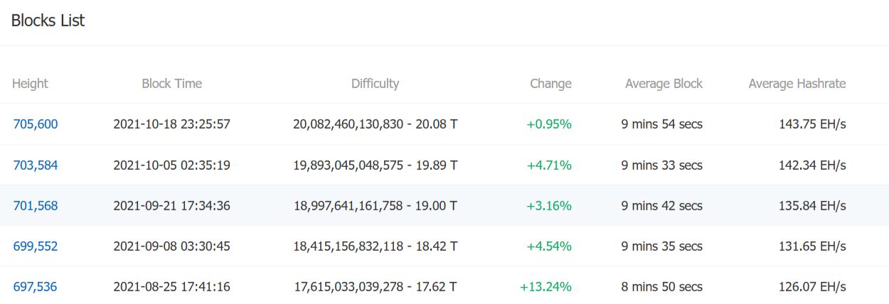
Task: Select the +0.95% change value
Action: (x=549, y=124)
